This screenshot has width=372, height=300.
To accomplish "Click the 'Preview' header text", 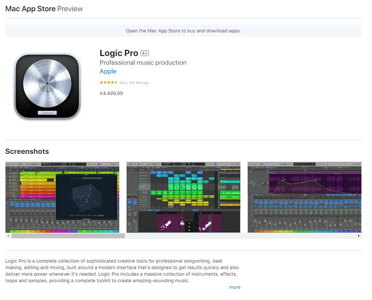I will click(x=70, y=9).
